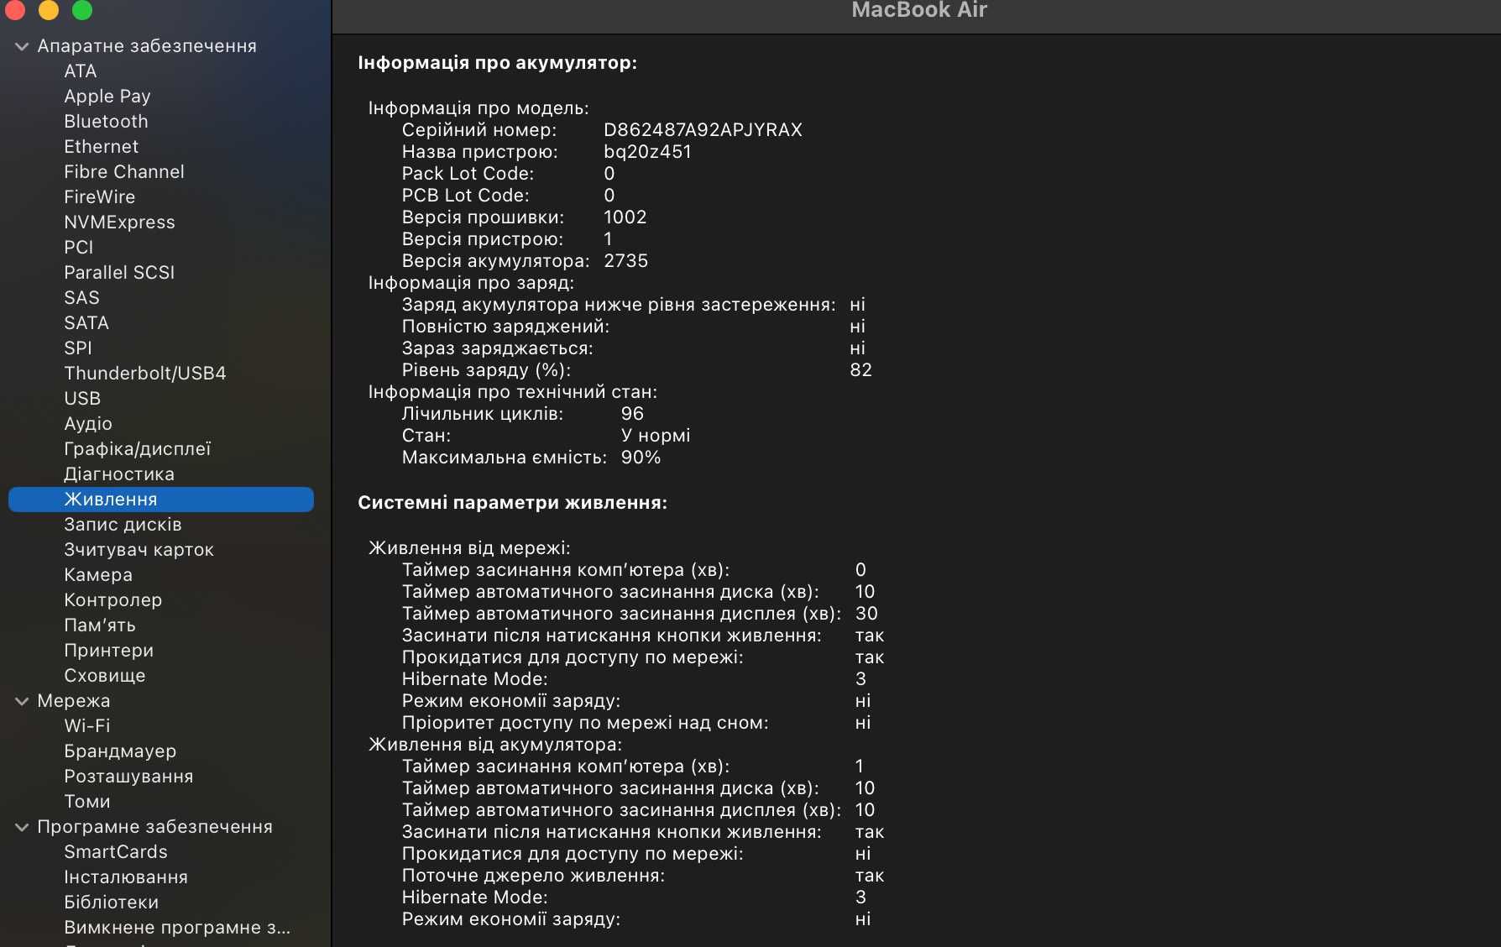The image size is (1501, 947).
Task: Select Wi-Fi under Мережа
Action: point(87,726)
